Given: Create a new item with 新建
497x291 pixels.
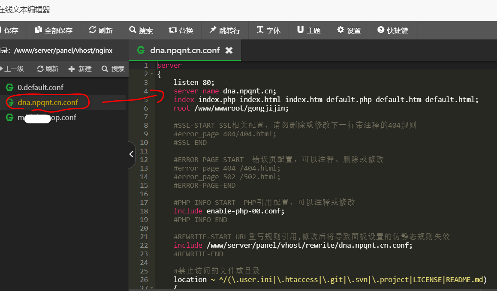Looking at the screenshot, I should pos(80,69).
